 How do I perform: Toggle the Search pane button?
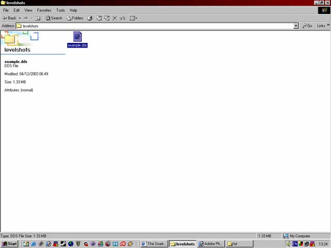[54, 18]
